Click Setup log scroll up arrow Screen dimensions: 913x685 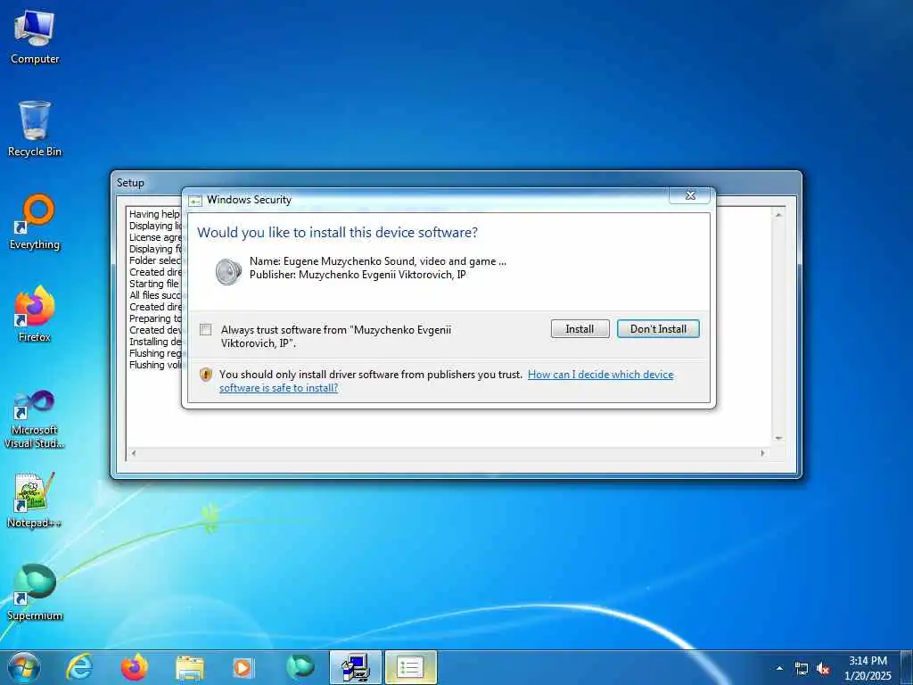point(778,215)
